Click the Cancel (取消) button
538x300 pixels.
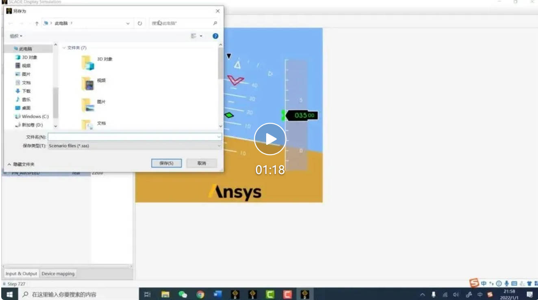click(202, 163)
